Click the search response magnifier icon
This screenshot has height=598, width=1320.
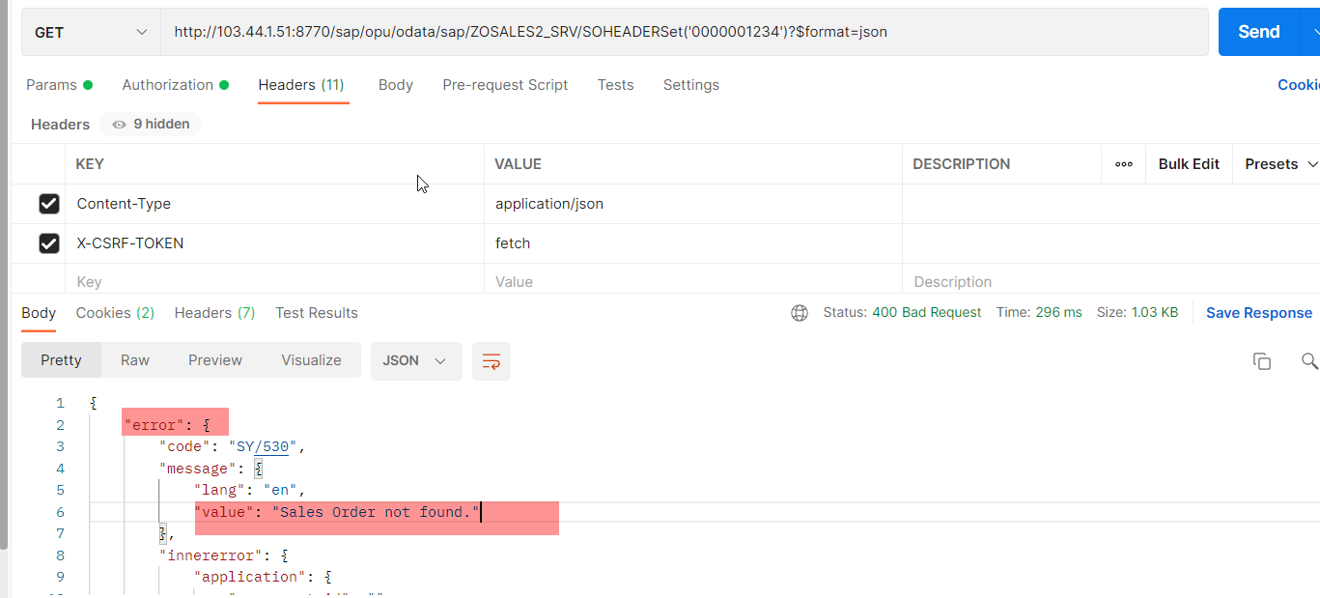pos(1309,360)
